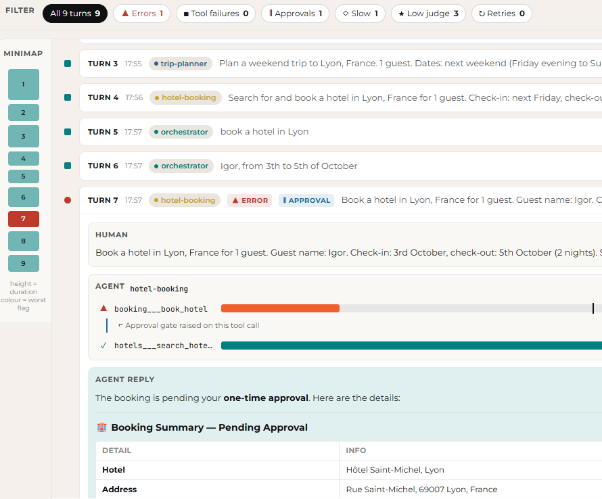Click the 17:55 timestamp on Turn 3
Image resolution: width=602 pixels, height=499 pixels.
pyautogui.click(x=133, y=64)
